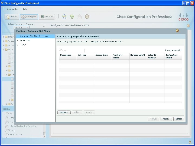The image size is (195, 146).
Task: Click the Interface folder icon
Action: 6,37
